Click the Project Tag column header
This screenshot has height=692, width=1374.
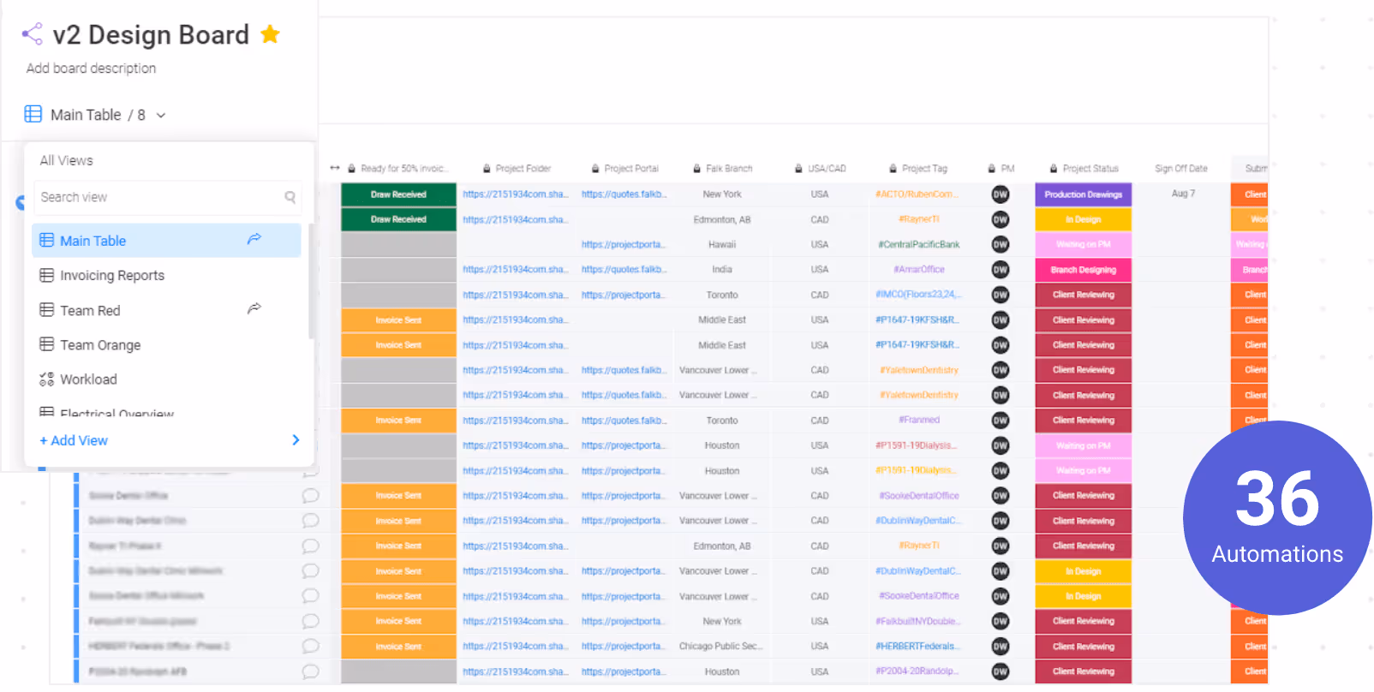click(x=924, y=169)
